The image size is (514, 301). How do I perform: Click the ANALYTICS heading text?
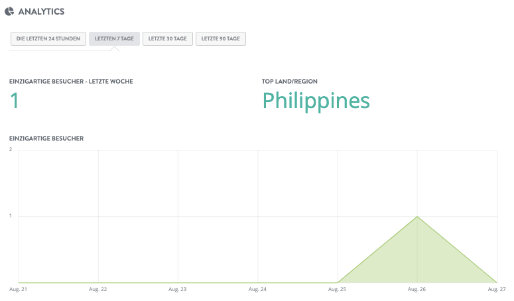[42, 11]
